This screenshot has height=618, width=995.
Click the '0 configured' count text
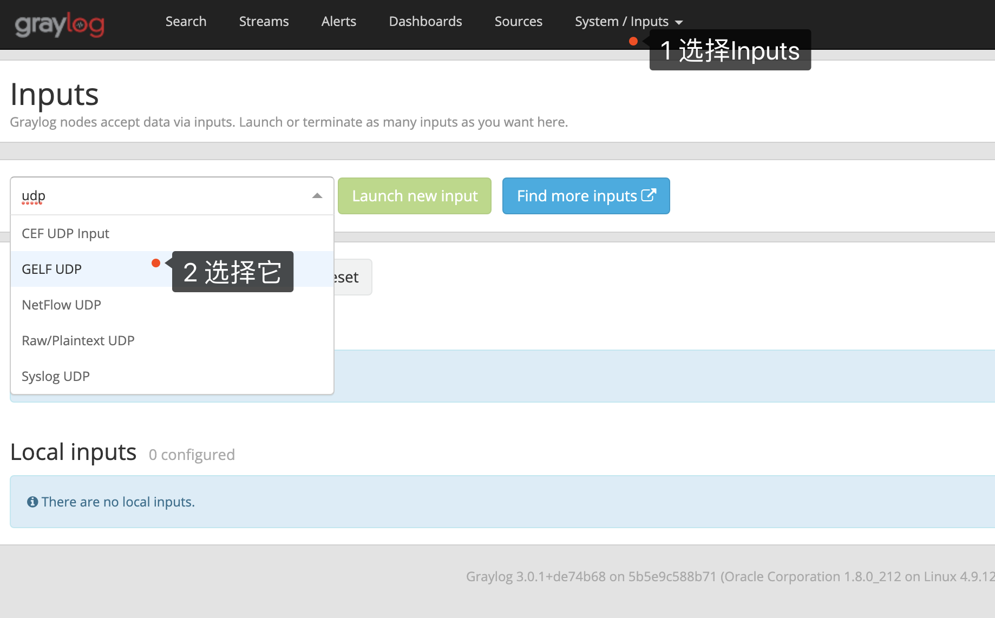pyautogui.click(x=192, y=455)
